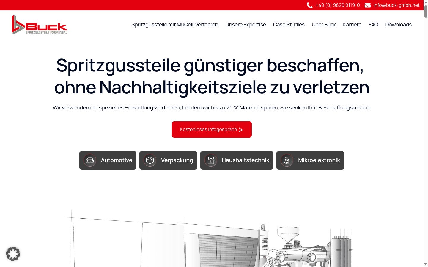Click Kostenloses Infogespräch button

click(212, 129)
